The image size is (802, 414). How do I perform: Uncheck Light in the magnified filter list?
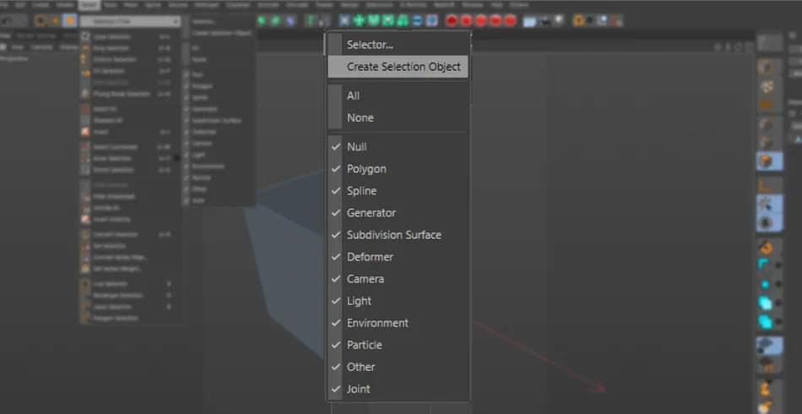tap(397, 301)
